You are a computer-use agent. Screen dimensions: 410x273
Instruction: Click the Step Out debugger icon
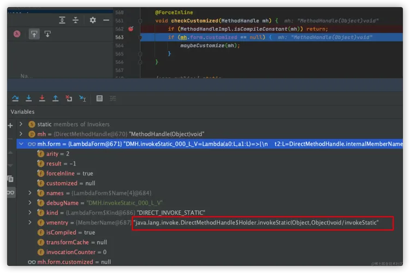click(x=55, y=98)
